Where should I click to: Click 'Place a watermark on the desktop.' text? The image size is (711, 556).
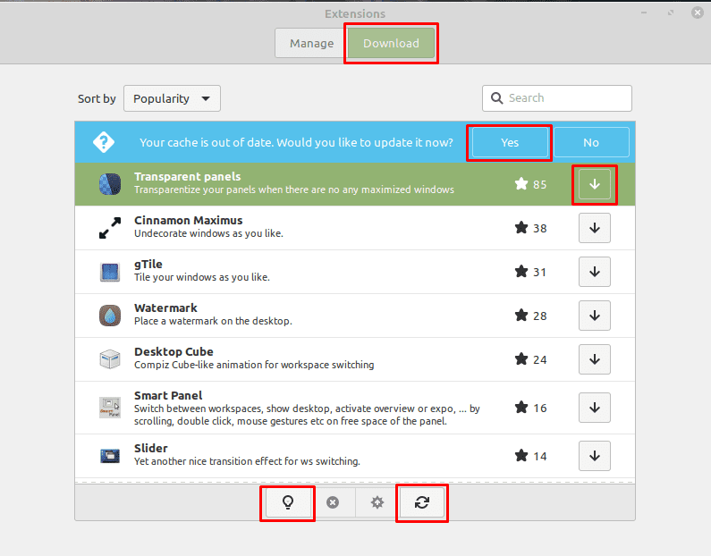pos(213,321)
